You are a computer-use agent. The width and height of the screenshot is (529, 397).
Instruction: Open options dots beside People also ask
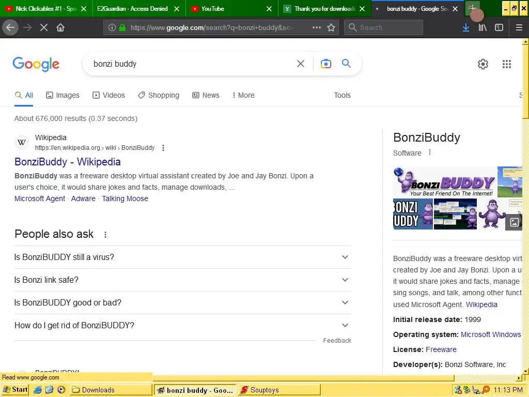105,235
